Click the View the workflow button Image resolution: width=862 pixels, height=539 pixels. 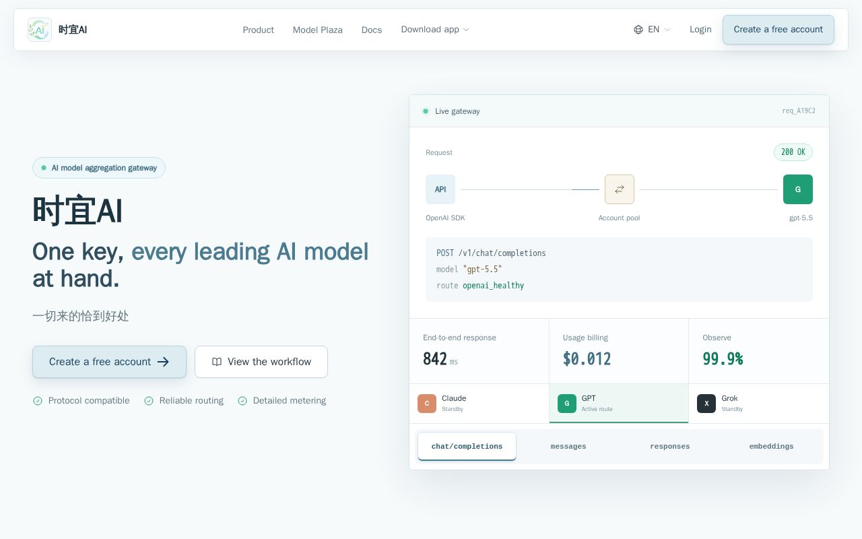tap(261, 362)
